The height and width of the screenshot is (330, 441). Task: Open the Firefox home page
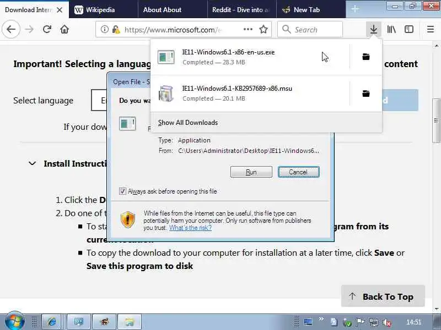pos(64,29)
